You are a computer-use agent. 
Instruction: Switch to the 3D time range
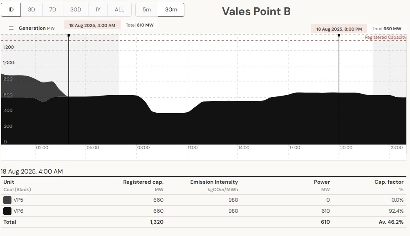[31, 10]
